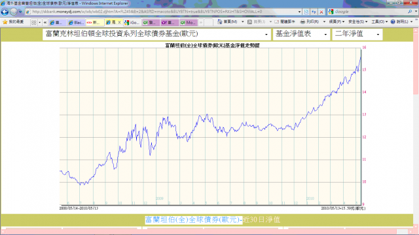Expand the Print dropdown arrow
The height and width of the screenshot is (235, 419).
[x=324, y=22]
